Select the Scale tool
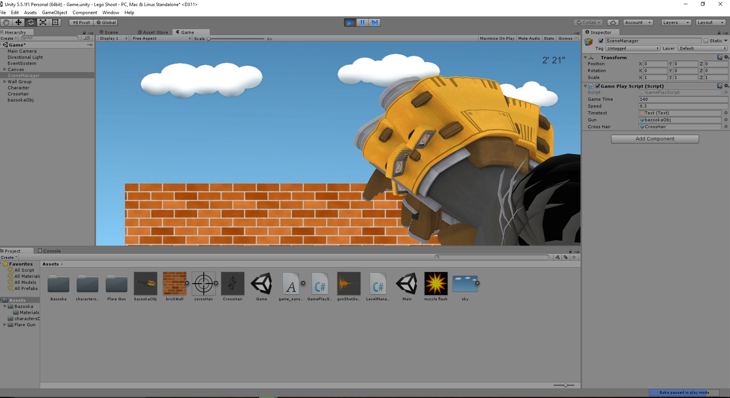The width and height of the screenshot is (730, 398). pyautogui.click(x=43, y=23)
